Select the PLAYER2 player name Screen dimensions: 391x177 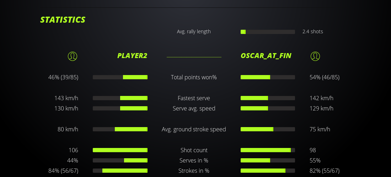click(x=132, y=56)
